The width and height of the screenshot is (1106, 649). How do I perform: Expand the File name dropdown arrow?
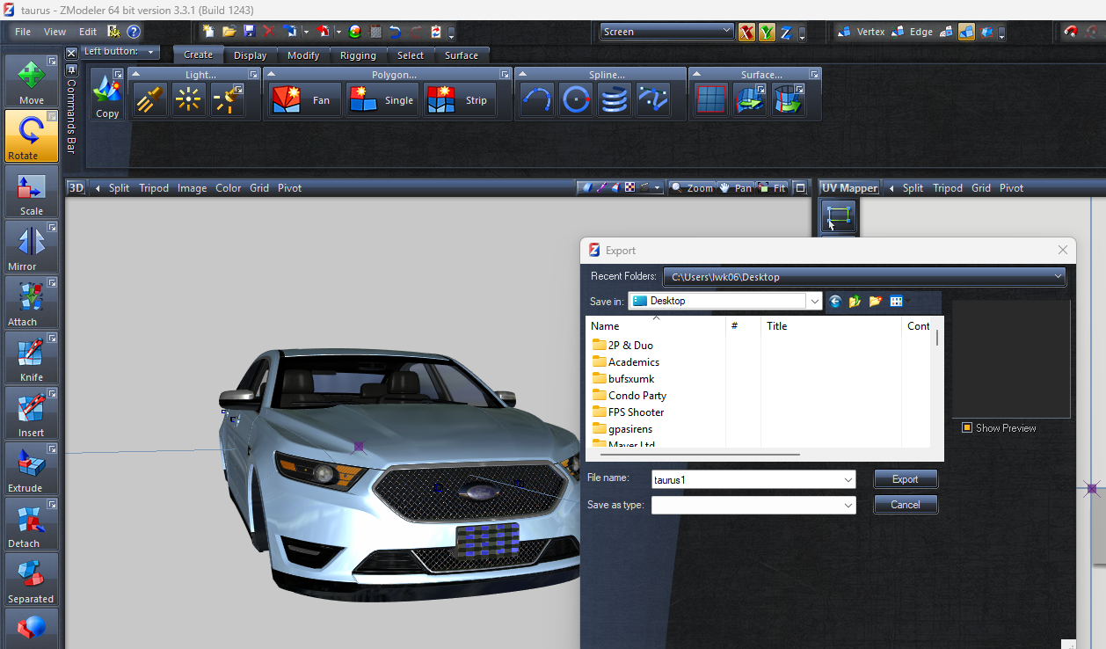(848, 479)
